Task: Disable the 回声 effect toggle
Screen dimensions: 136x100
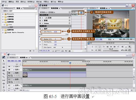Action: [x=40, y=29]
